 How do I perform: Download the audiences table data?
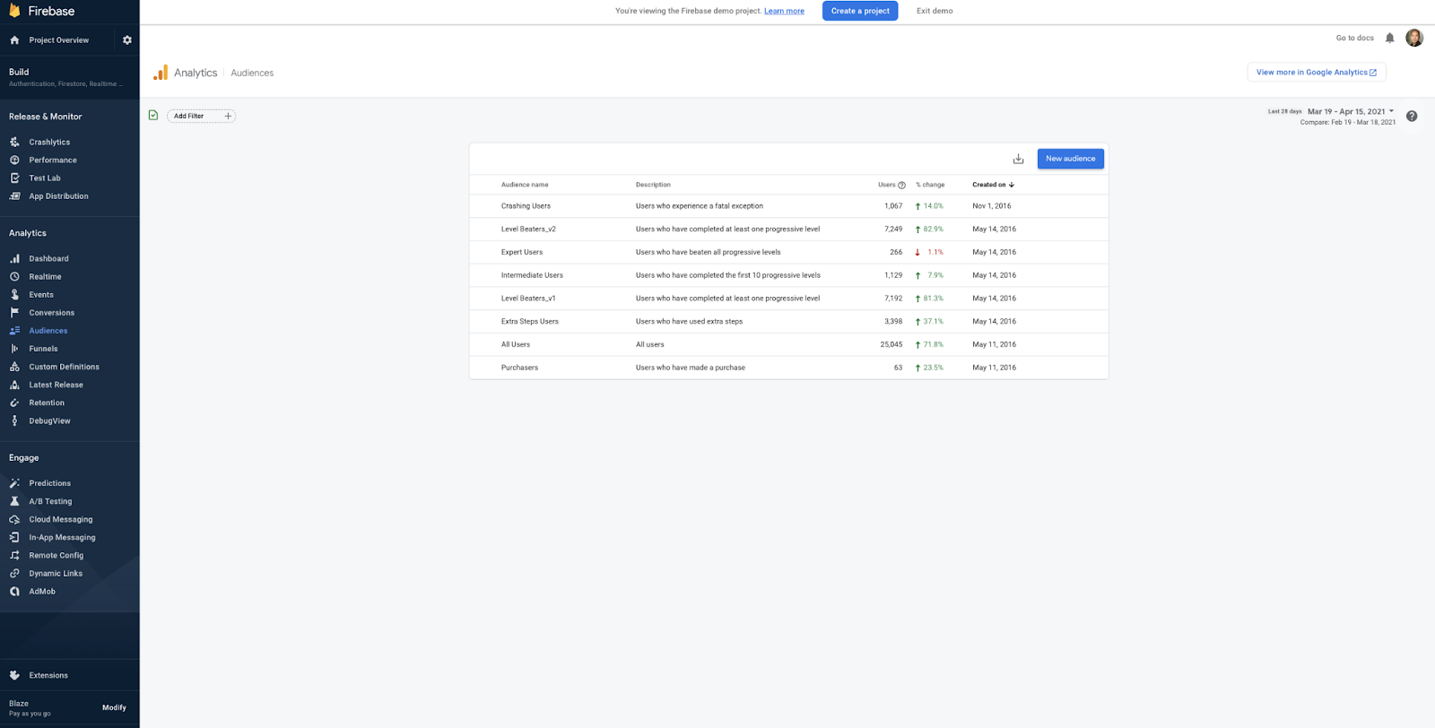(x=1018, y=159)
